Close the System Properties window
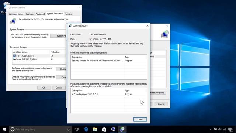The height and width of the screenshot is (133, 236). click(79, 8)
